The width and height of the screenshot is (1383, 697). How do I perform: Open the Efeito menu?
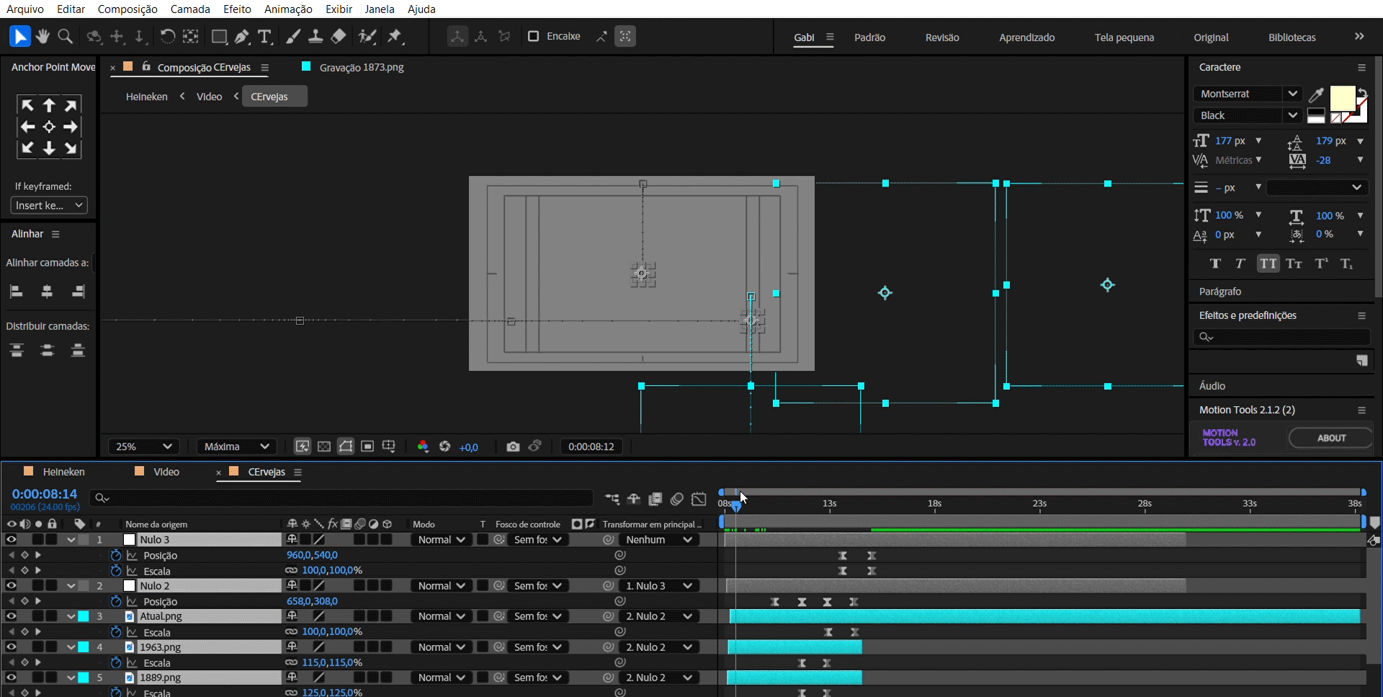coord(237,9)
